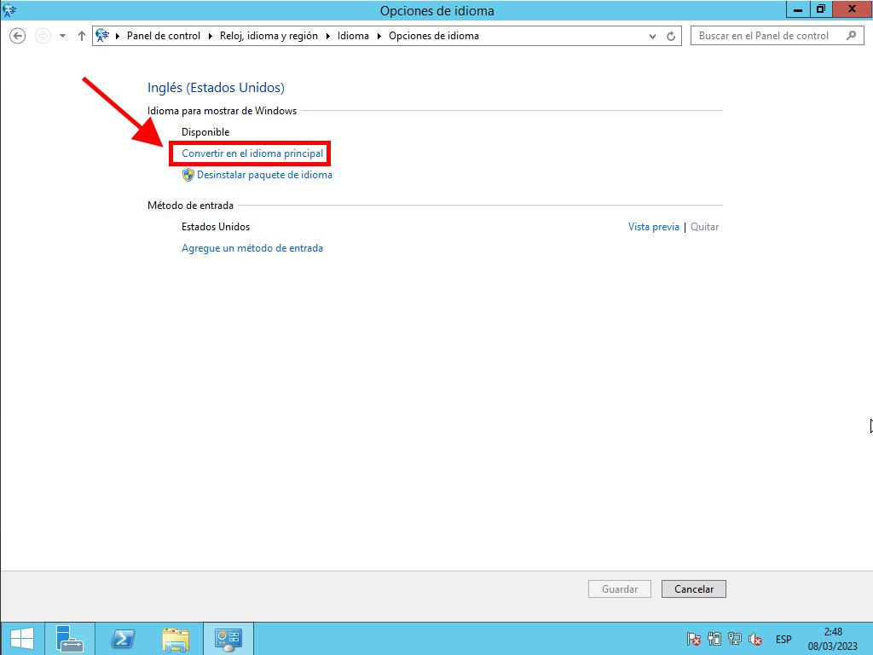
Task: Launch Windows PowerShell from the taskbar
Action: (123, 638)
